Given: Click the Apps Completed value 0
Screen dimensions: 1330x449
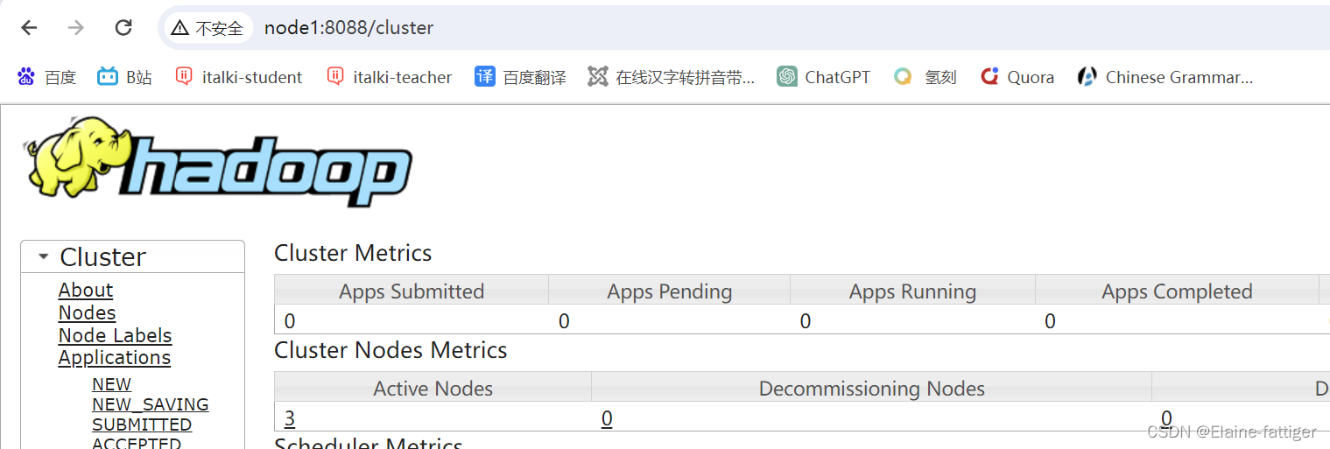Looking at the screenshot, I should 1050,321.
